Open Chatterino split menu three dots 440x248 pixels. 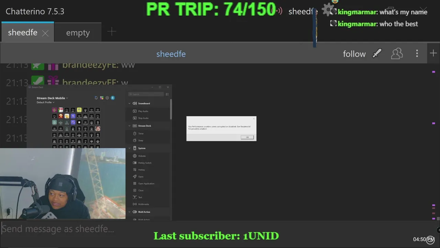[x=417, y=53]
